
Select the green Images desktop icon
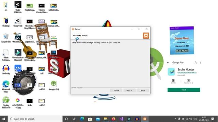54,85
